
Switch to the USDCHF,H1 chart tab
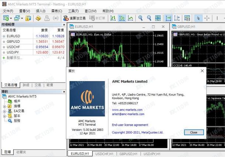tap(104, 154)
